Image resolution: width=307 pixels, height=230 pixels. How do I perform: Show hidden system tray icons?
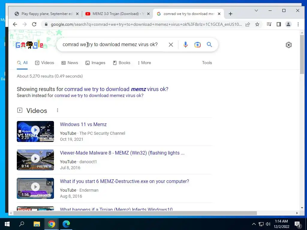(254, 224)
